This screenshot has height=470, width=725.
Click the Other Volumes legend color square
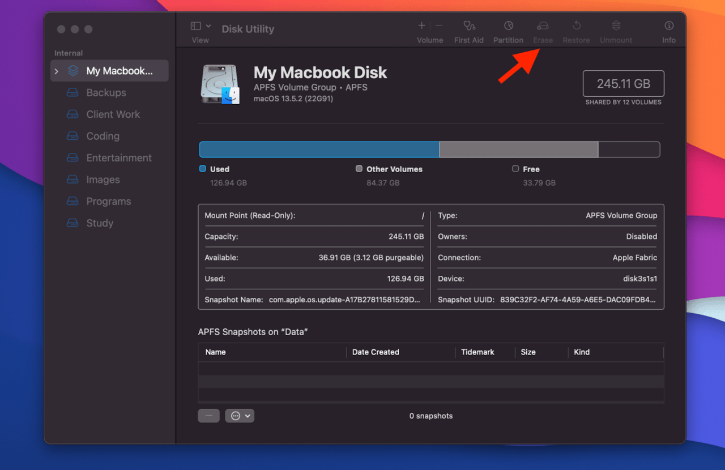pyautogui.click(x=359, y=169)
